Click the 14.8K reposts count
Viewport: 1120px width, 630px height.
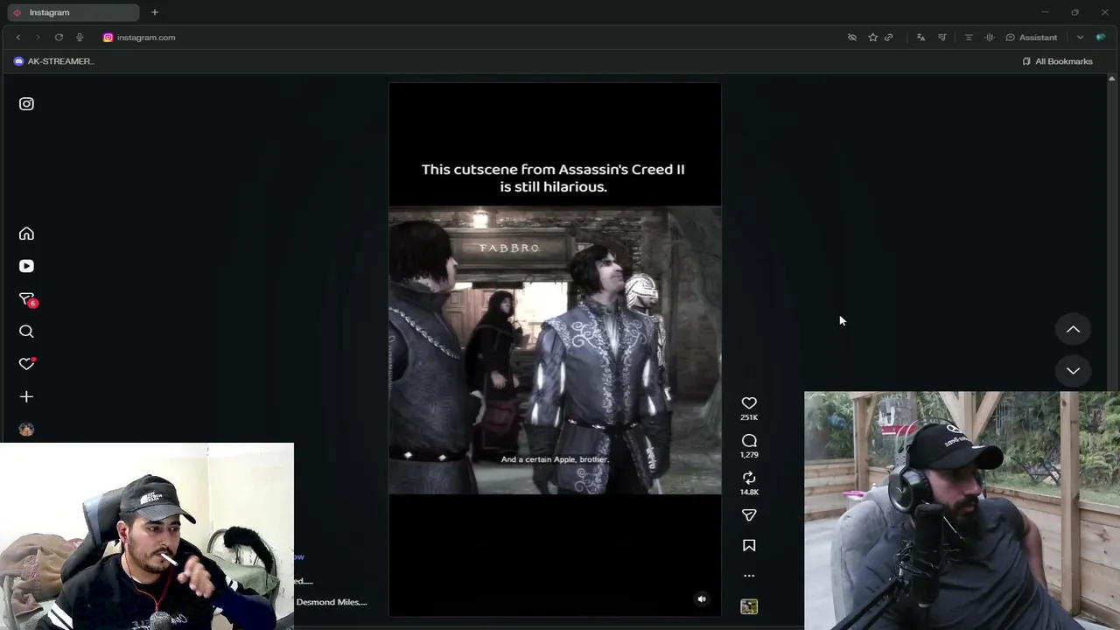(x=749, y=492)
